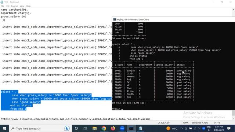Click the 'name varchar(50),' line
This screenshot has height=132, width=235.
point(14,10)
